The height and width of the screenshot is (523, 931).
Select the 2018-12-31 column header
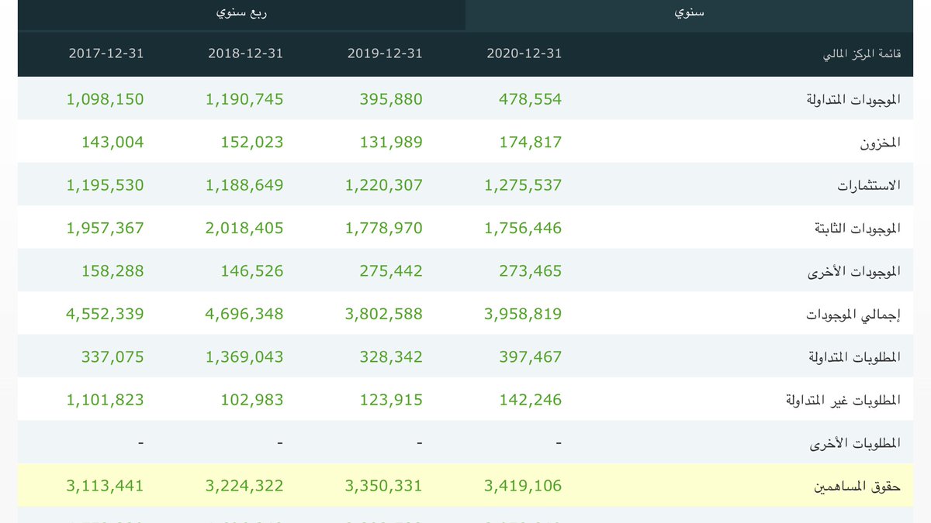point(245,53)
